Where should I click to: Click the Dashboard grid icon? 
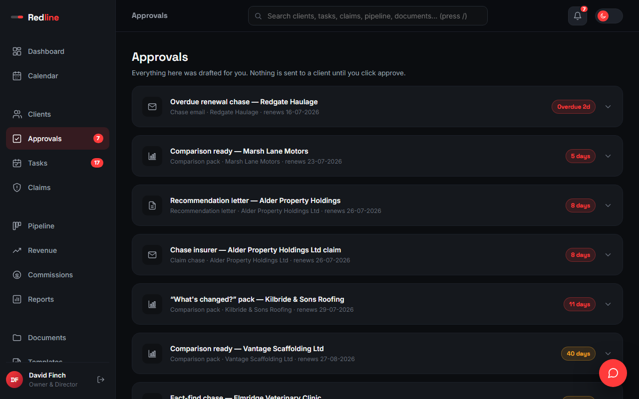point(17,51)
